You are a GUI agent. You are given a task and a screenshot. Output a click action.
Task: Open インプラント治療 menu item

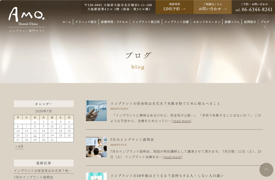176,22
